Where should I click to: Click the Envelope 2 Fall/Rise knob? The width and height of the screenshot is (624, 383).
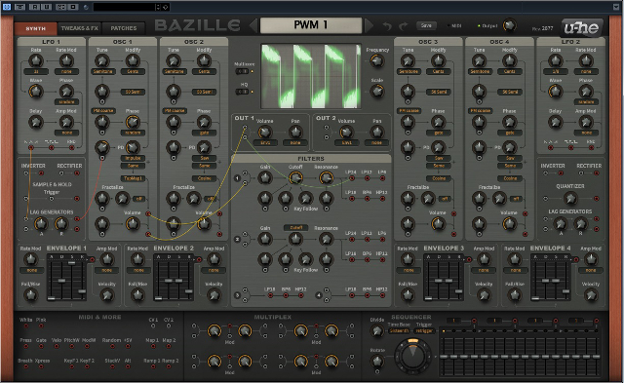[137, 295]
